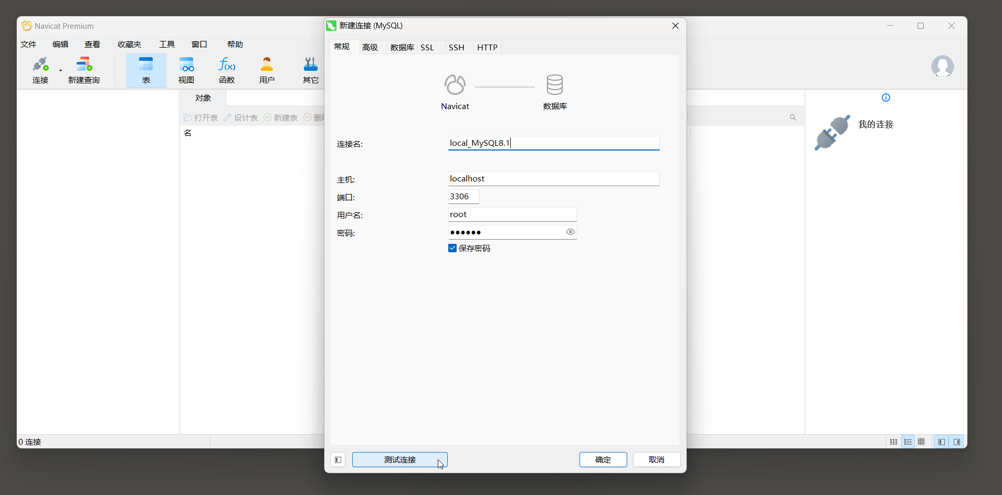1002x495 pixels.
Task: Click the Name column header
Action: pyautogui.click(x=187, y=133)
